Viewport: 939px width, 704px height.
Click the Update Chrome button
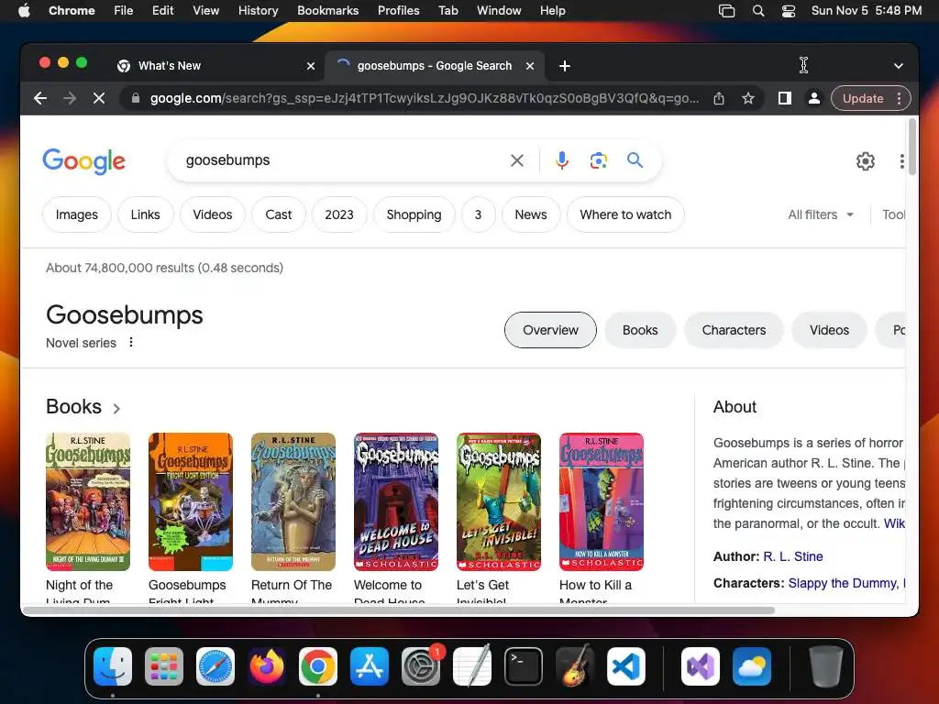pyautogui.click(x=862, y=98)
